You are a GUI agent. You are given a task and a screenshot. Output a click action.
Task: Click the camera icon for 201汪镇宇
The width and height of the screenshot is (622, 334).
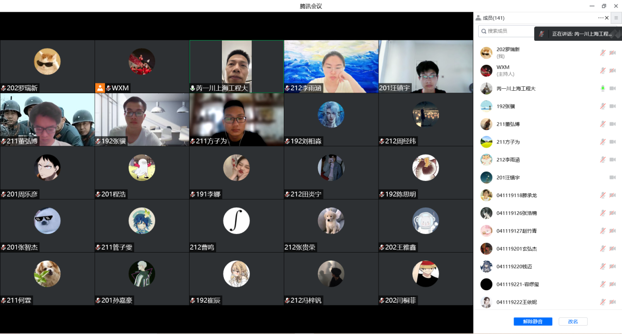coord(612,177)
